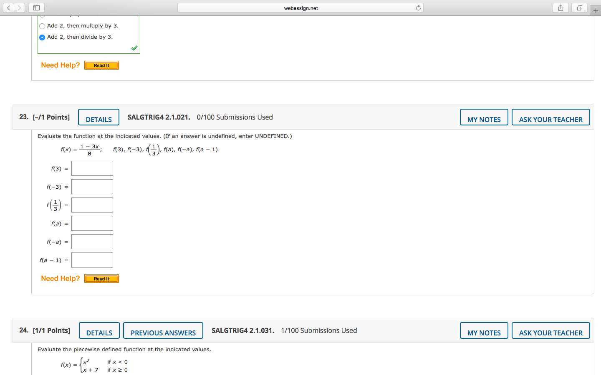Viewport: 601px width, 375px height.
Task: Click the Safari forward navigation arrow
Action: coord(19,7)
